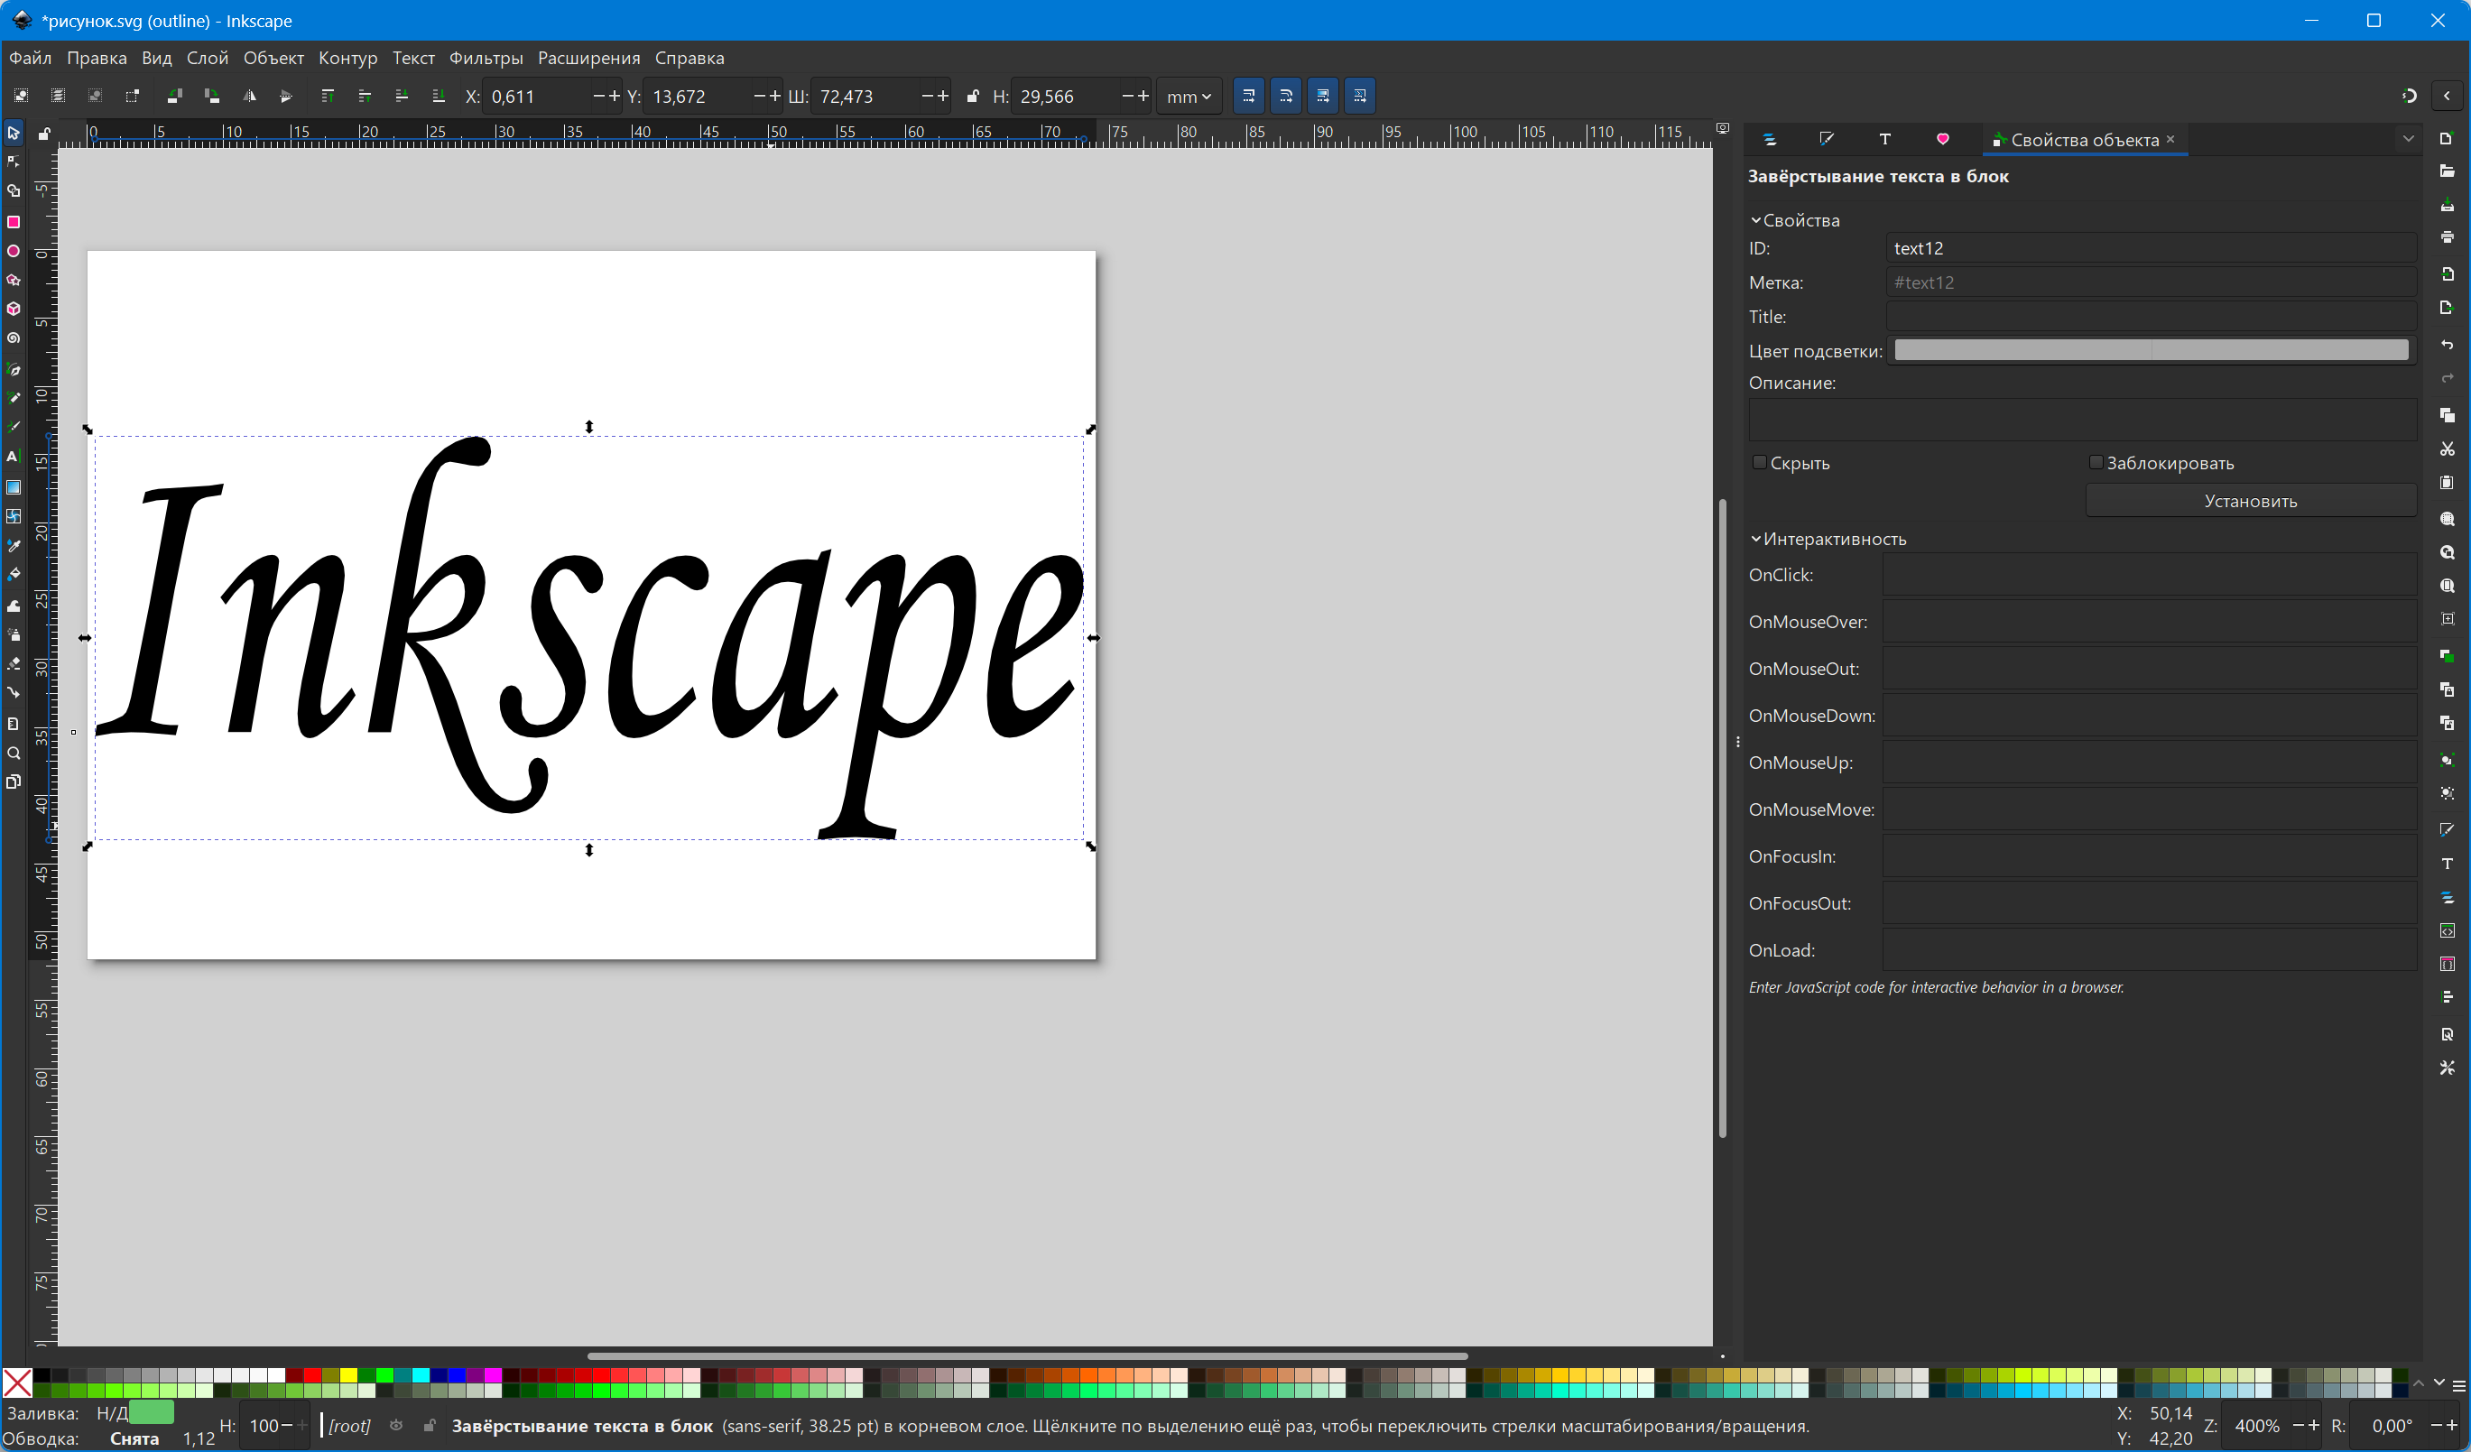Open the mm units dropdown
2471x1452 pixels.
point(1189,96)
